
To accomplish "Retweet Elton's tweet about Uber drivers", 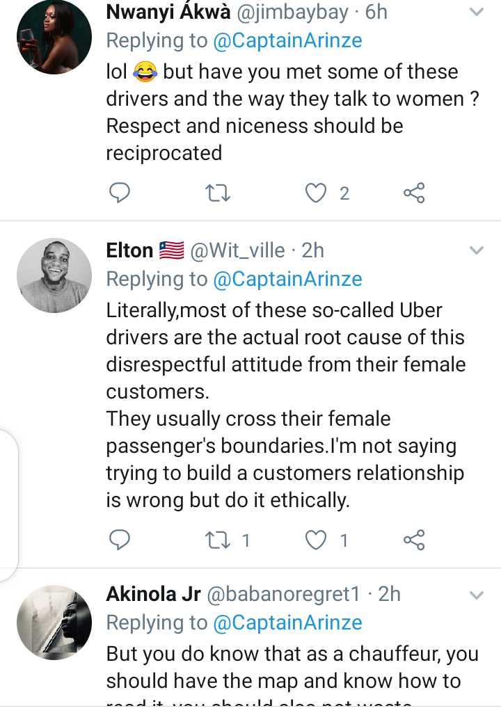I will [217, 540].
